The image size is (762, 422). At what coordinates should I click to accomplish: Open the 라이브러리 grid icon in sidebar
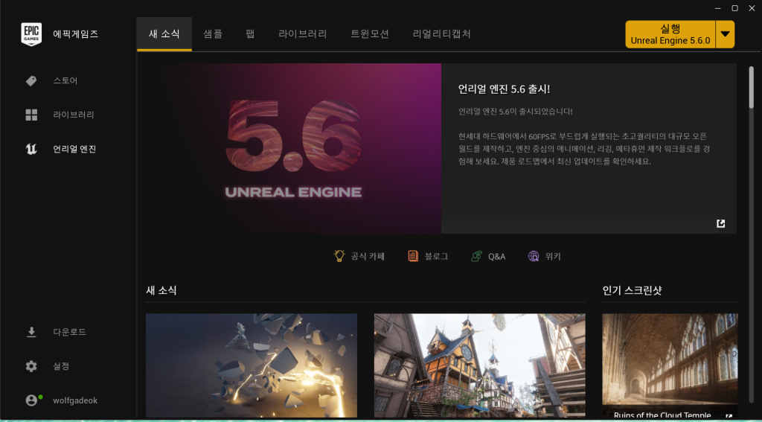pos(31,115)
